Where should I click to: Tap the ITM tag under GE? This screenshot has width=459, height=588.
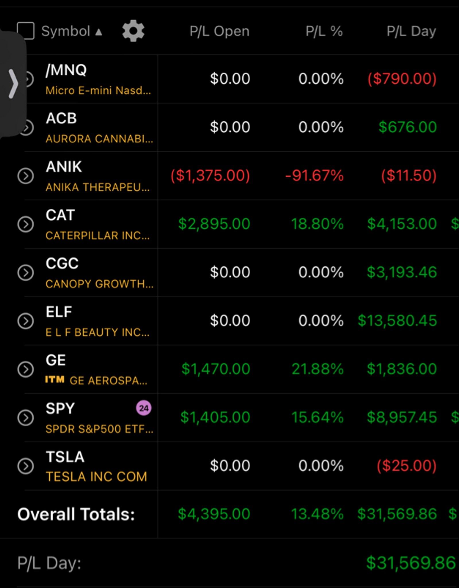[x=55, y=380]
